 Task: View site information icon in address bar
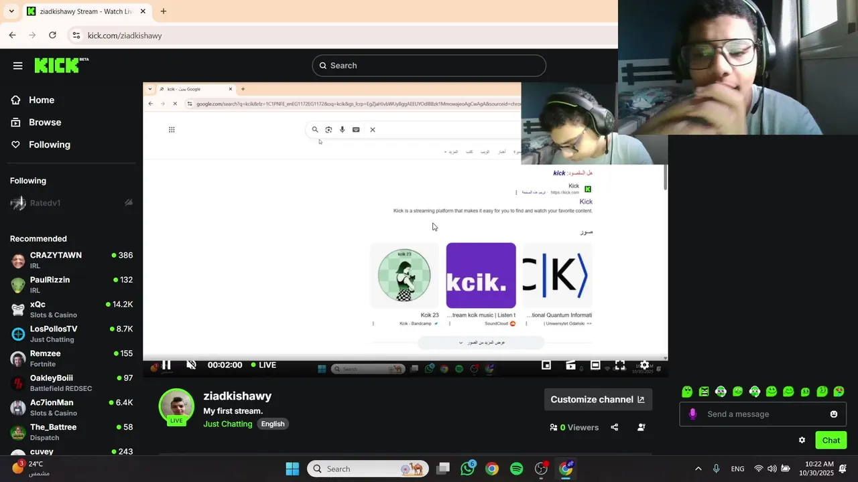76,35
